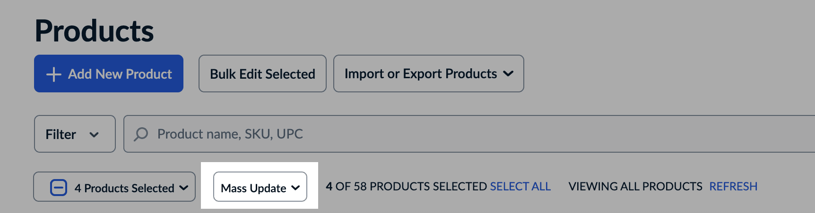Screen dimensions: 815x213
Task: Open the 4 Products Selected dropdown
Action: pos(124,188)
